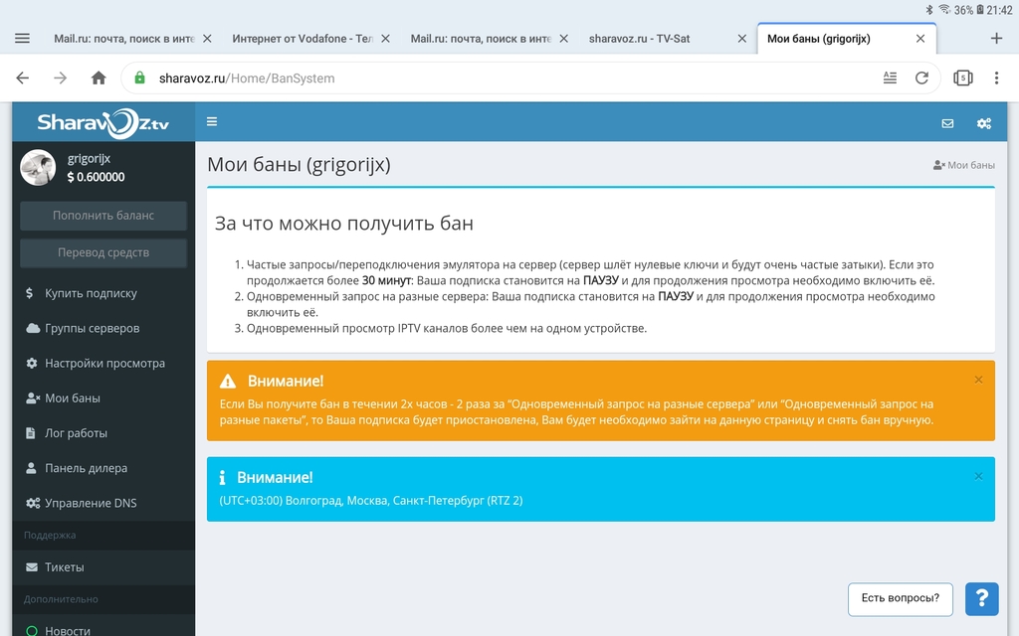
Task: Click the Wi-Fi status bar icon
Action: tap(944, 10)
